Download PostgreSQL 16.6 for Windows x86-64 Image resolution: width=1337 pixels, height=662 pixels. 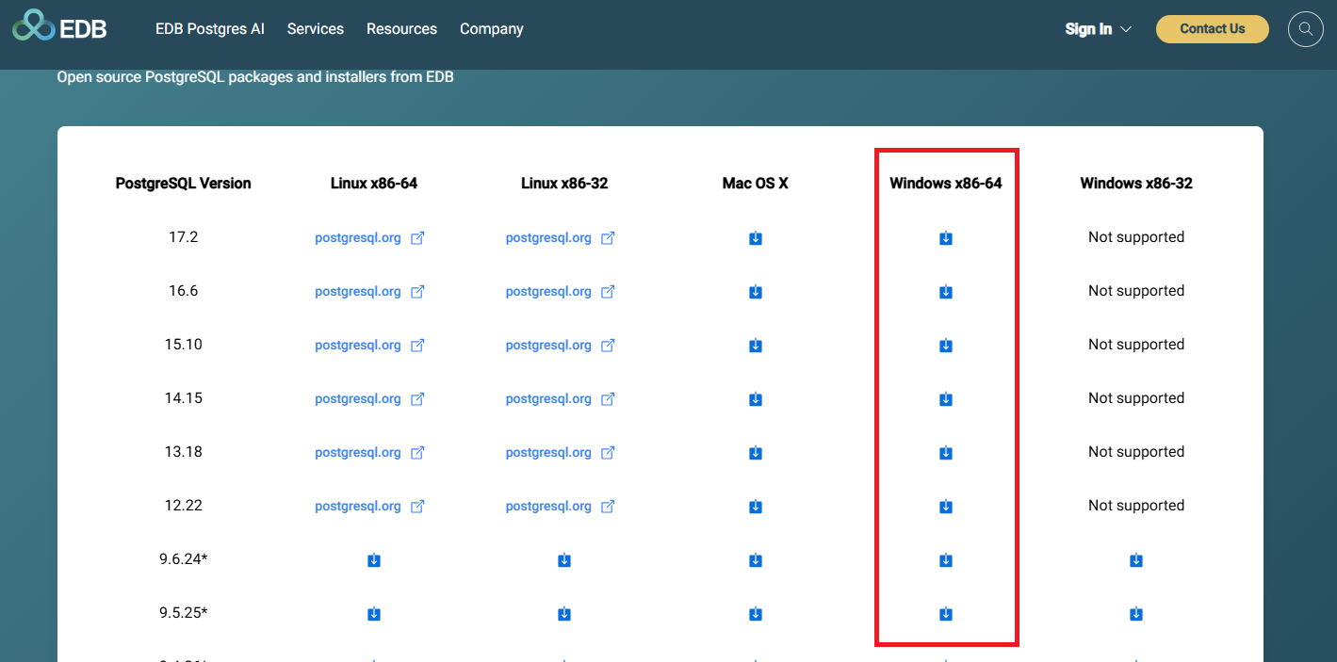(x=946, y=292)
